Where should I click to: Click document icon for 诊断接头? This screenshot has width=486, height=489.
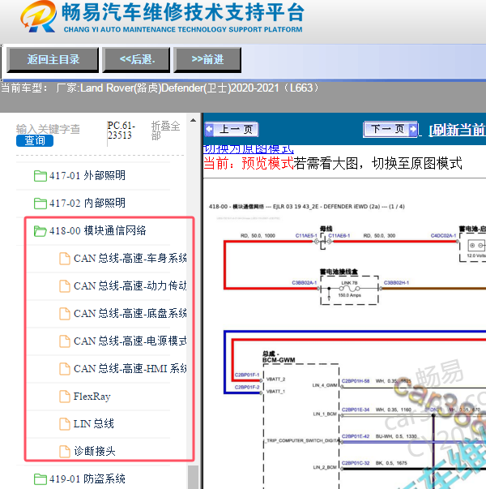click(65, 452)
